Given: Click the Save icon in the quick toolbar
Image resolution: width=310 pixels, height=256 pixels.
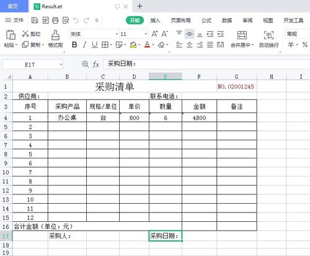Looking at the screenshot, I should click(x=35, y=21).
